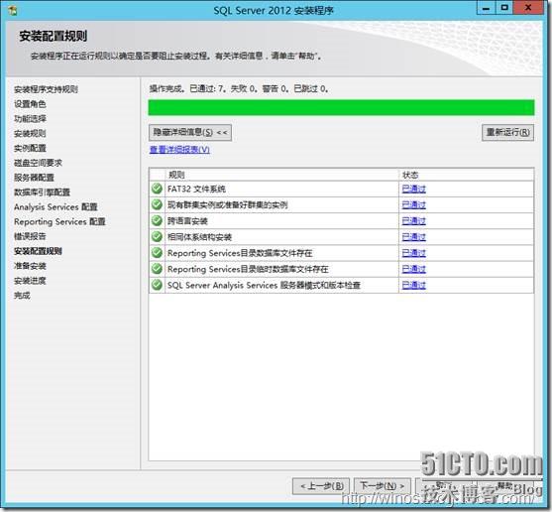
Task: Select Analysis Services 配置 step in sidebar
Action: (x=55, y=207)
